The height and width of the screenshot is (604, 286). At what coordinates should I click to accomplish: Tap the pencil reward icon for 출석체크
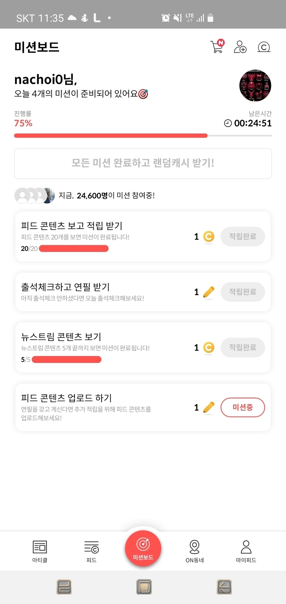[208, 292]
